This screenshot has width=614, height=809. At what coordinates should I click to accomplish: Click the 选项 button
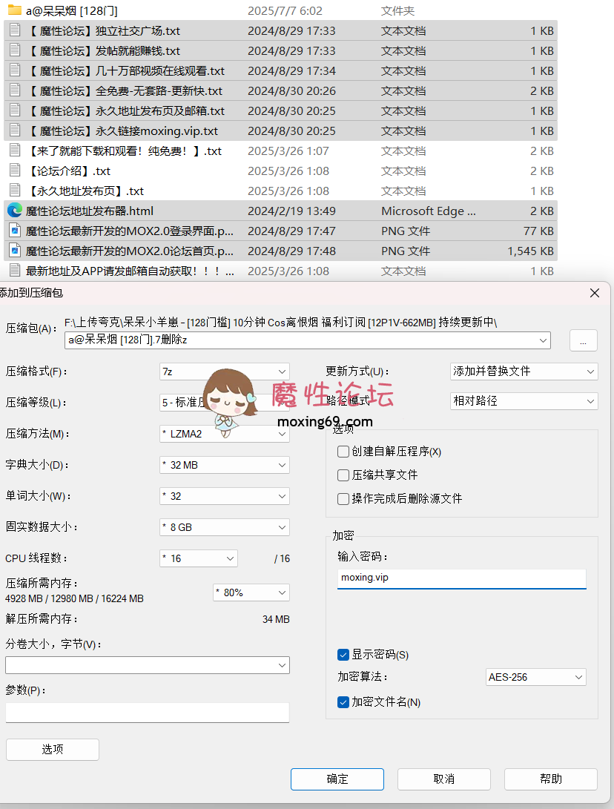coord(53,750)
